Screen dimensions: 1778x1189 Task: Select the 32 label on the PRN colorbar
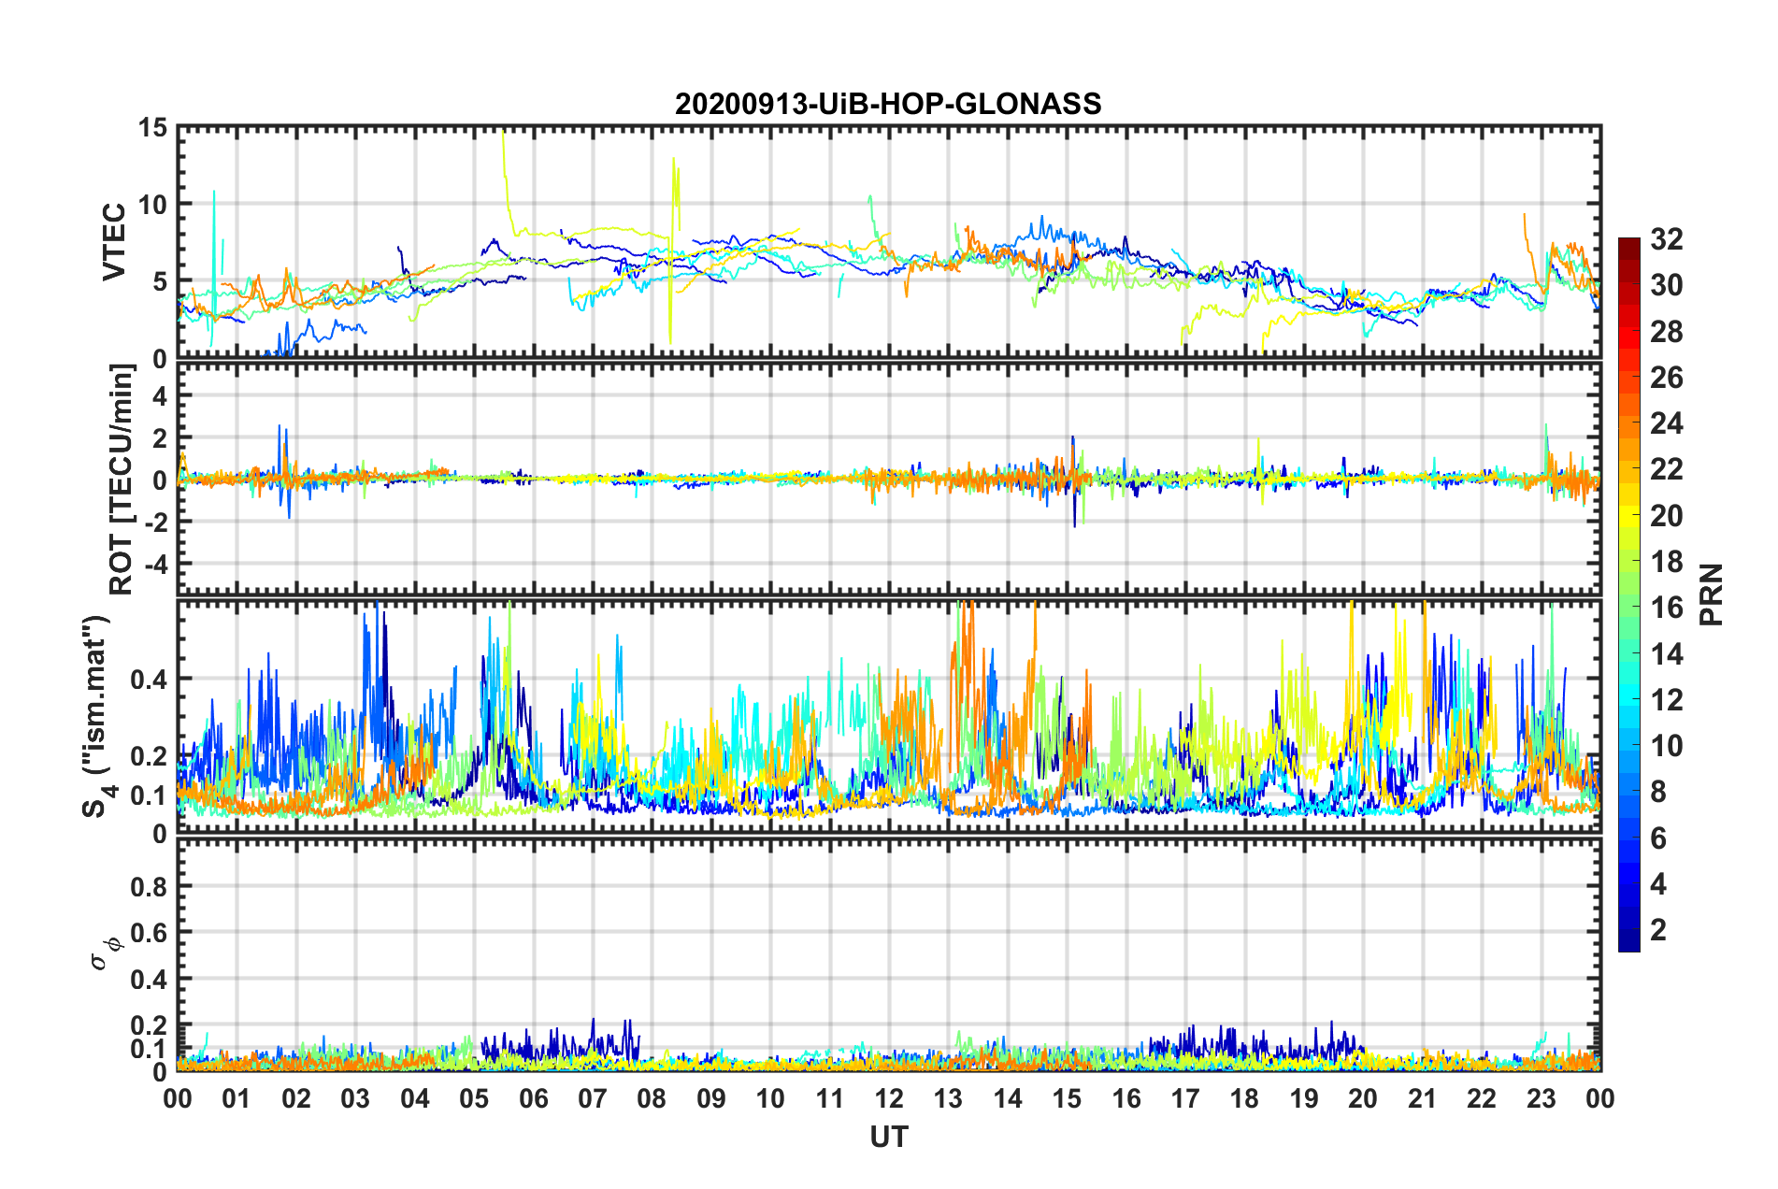(1667, 239)
